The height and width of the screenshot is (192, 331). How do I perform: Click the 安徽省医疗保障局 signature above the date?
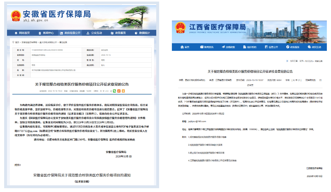(116, 152)
